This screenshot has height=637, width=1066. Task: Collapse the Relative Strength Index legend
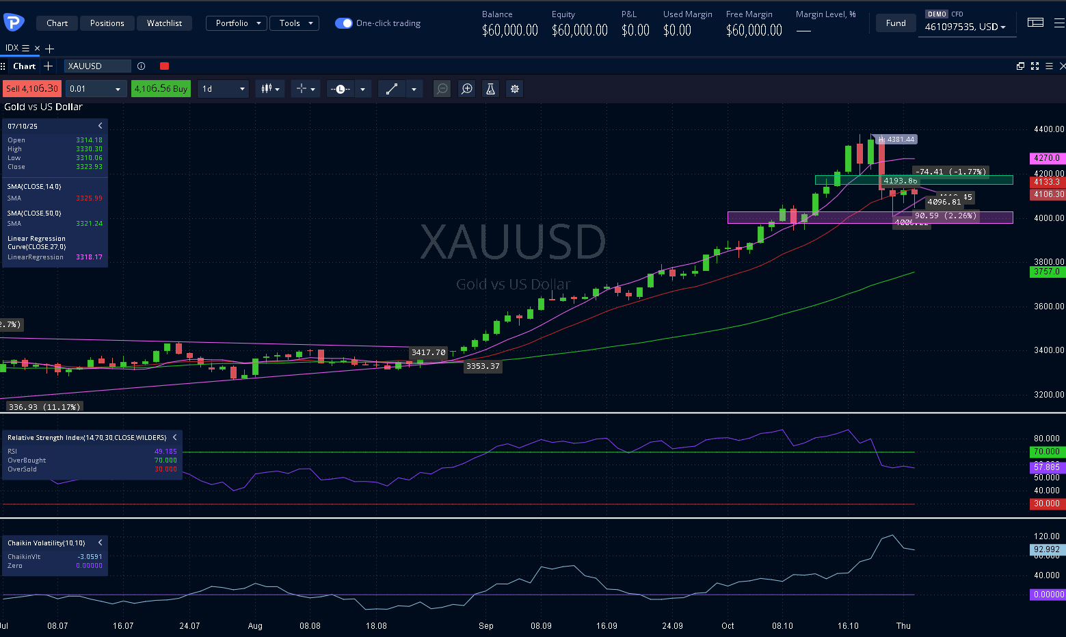[x=175, y=437]
